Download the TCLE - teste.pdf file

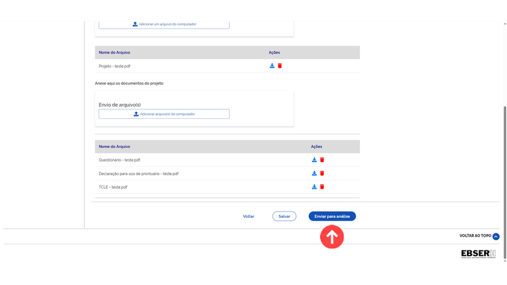(314, 187)
